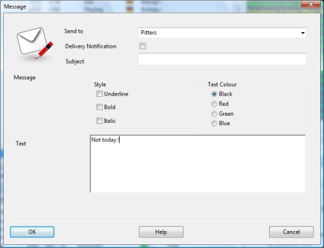Tick the Underline style checkbox
Image resolution: width=324 pixels, height=248 pixels.
click(100, 94)
